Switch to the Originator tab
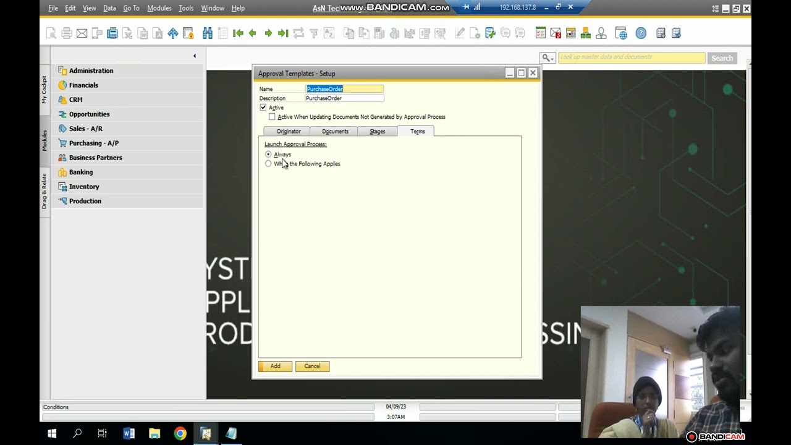Screen dimensions: 791x445 coord(288,132)
